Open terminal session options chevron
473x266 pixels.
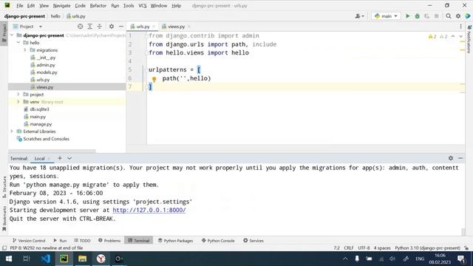pos(69,158)
